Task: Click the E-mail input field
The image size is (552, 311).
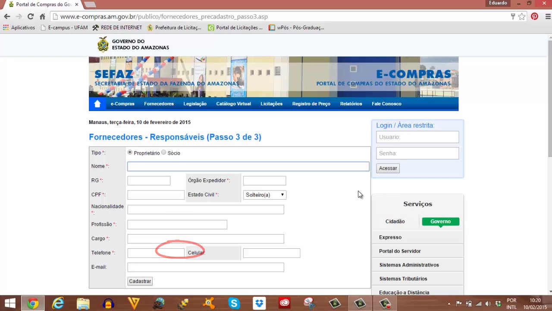Action: [x=206, y=267]
